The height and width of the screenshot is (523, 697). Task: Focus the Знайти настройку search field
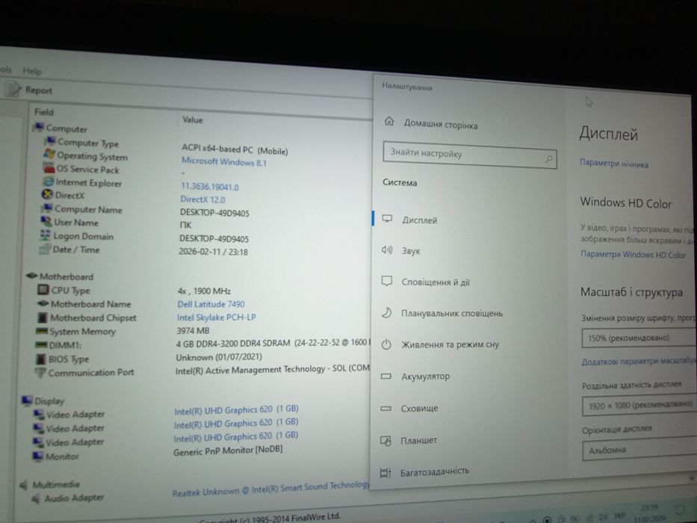point(469,155)
